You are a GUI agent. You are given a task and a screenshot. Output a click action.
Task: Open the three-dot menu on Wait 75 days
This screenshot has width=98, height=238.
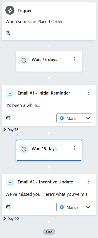[x=74, y=59]
